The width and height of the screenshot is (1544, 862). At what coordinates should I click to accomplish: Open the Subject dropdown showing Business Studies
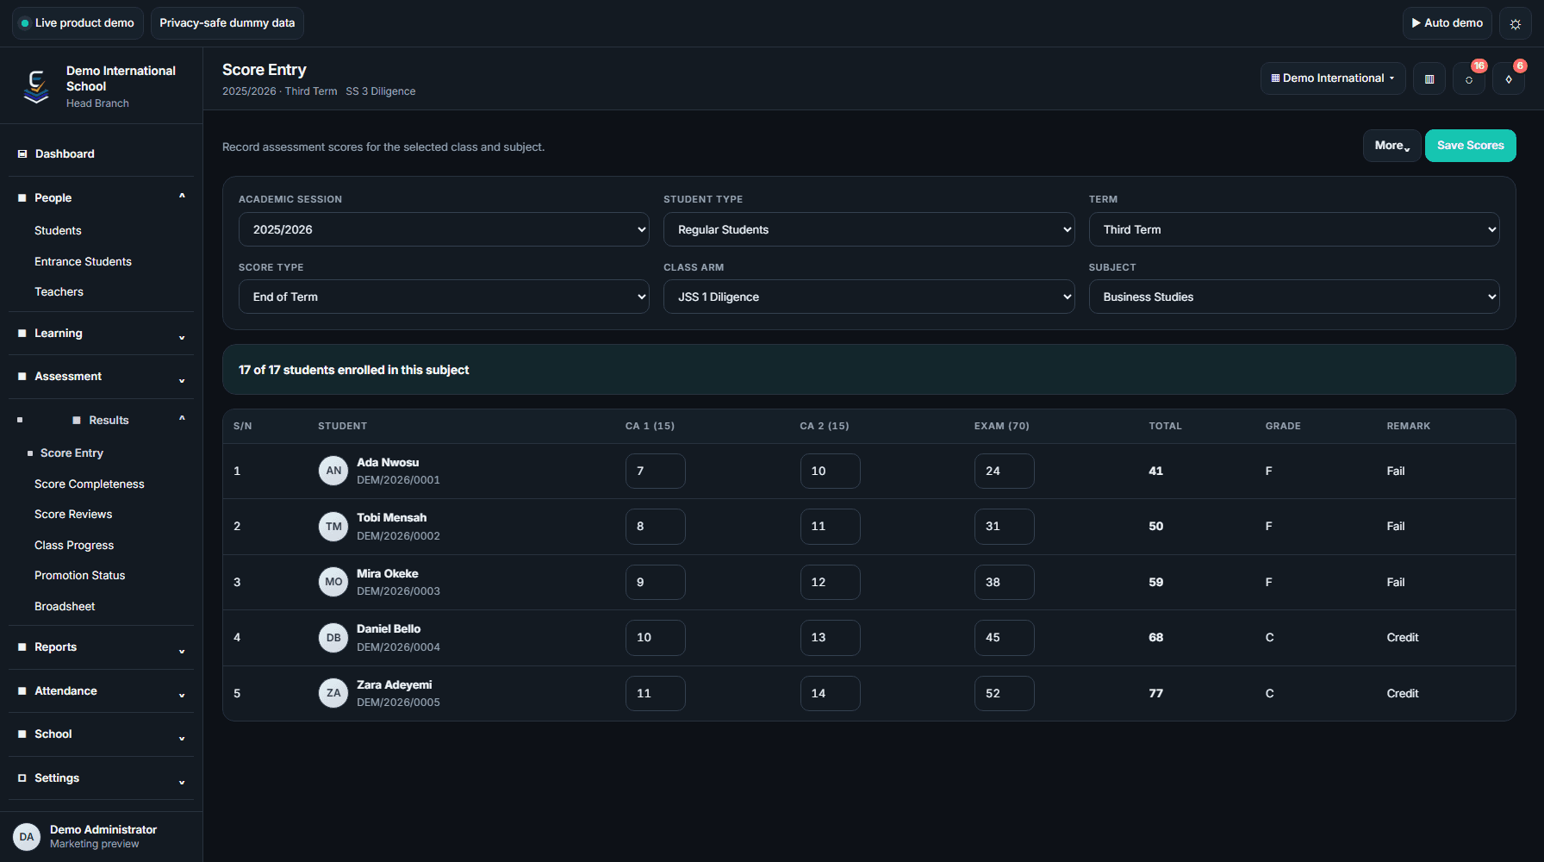pos(1293,297)
